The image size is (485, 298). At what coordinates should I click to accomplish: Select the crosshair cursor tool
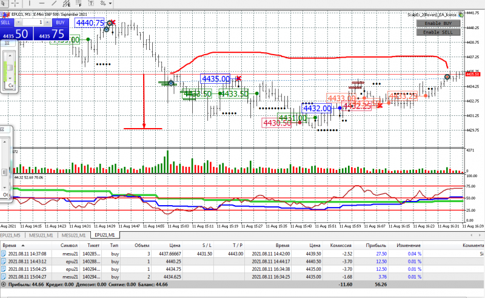pos(15,4)
